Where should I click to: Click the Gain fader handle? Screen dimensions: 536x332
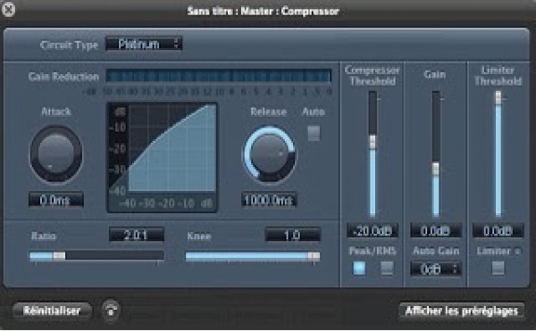tap(436, 169)
